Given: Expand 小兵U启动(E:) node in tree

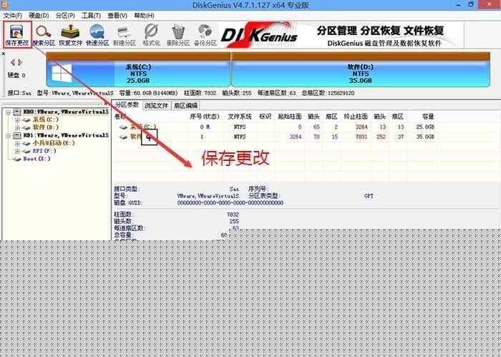Looking at the screenshot, I should (x=18, y=143).
